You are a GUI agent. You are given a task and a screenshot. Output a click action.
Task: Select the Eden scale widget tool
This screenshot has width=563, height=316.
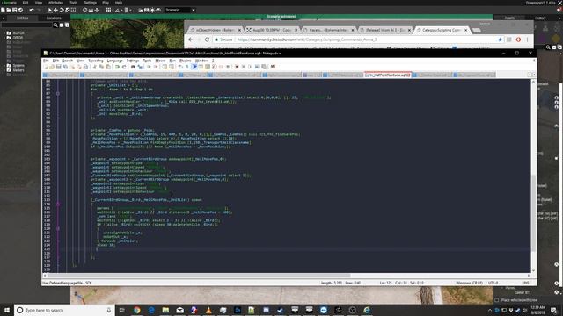click(67, 10)
